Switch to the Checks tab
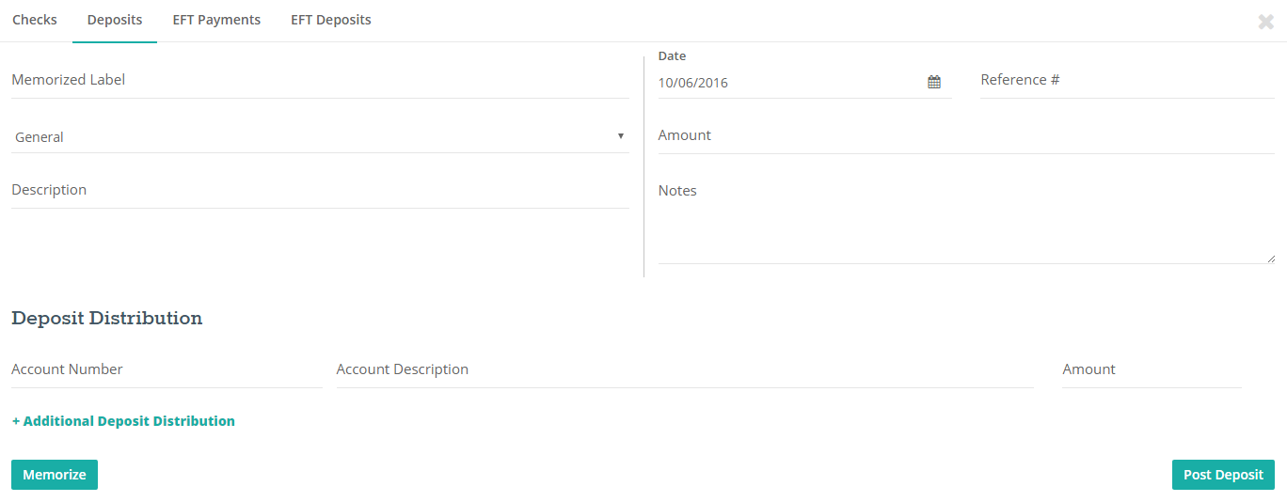The width and height of the screenshot is (1287, 502). pyautogui.click(x=35, y=20)
